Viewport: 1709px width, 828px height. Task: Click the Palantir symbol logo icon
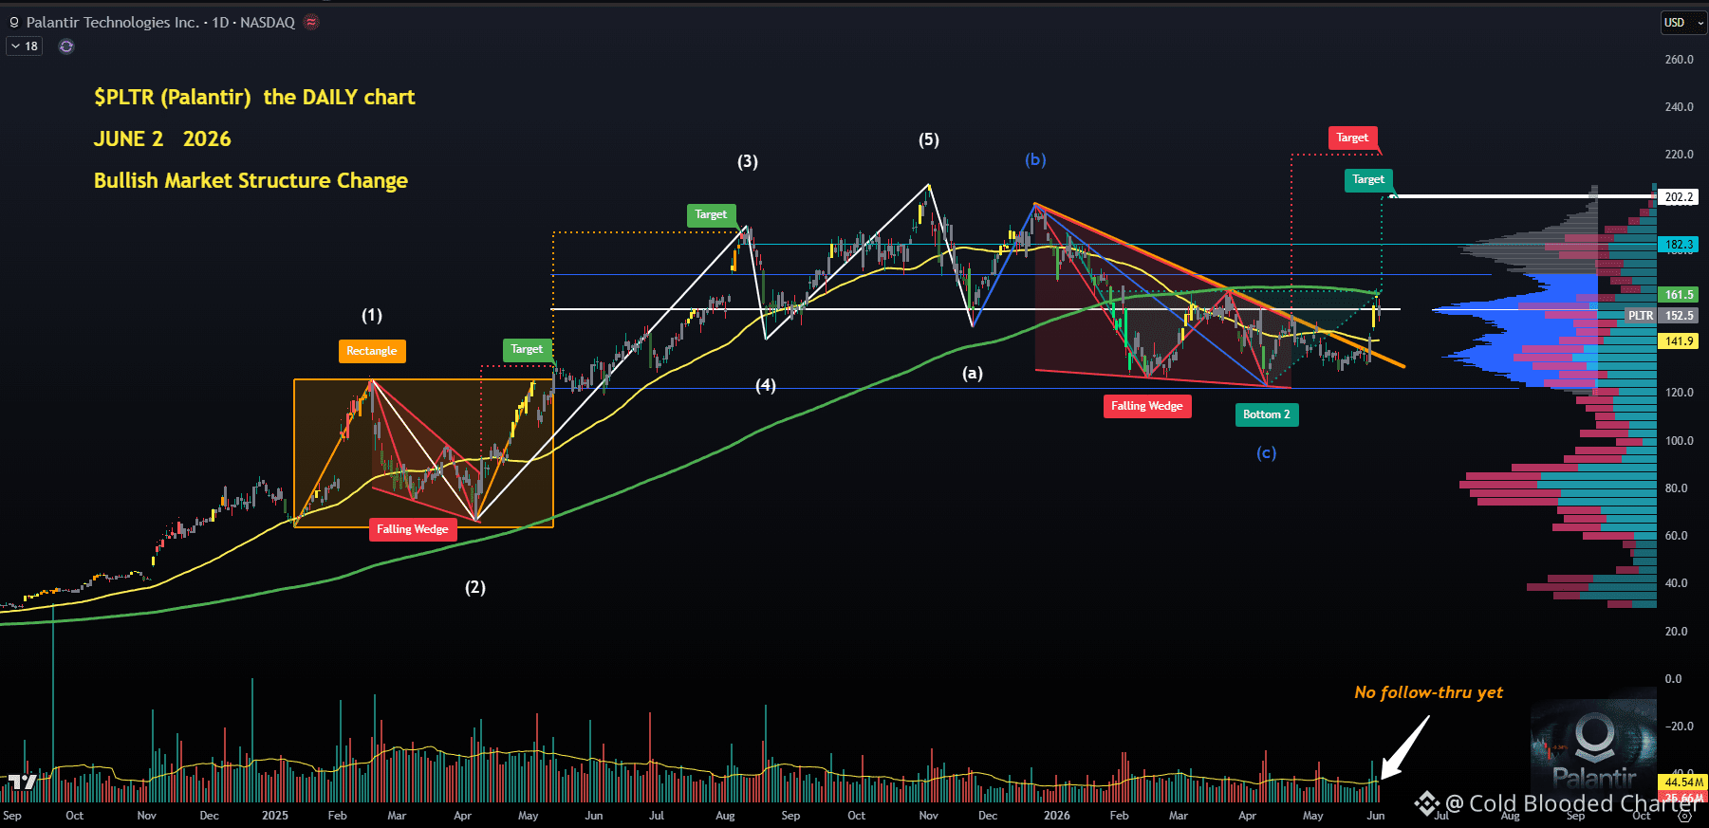point(14,22)
